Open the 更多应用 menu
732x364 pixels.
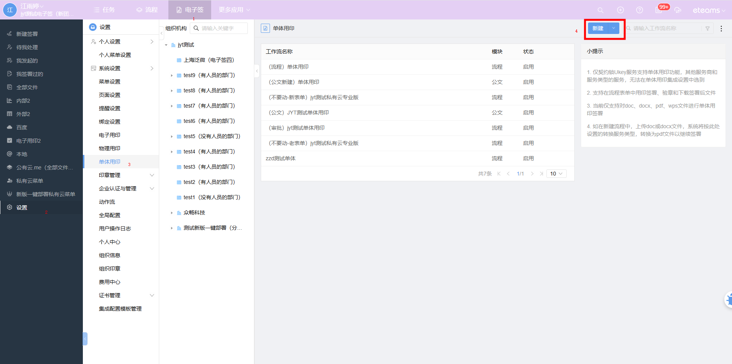pyautogui.click(x=234, y=10)
